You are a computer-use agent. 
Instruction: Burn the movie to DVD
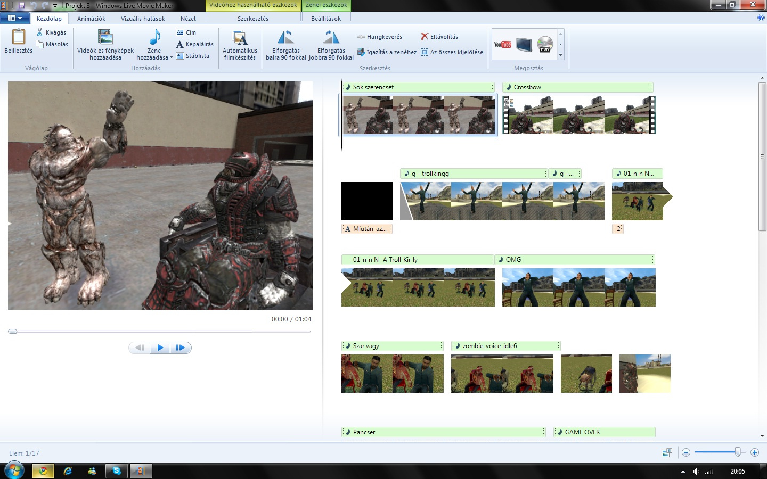(545, 44)
